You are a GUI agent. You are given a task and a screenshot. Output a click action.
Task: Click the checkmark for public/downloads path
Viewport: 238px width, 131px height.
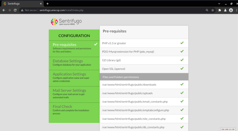(182, 84)
